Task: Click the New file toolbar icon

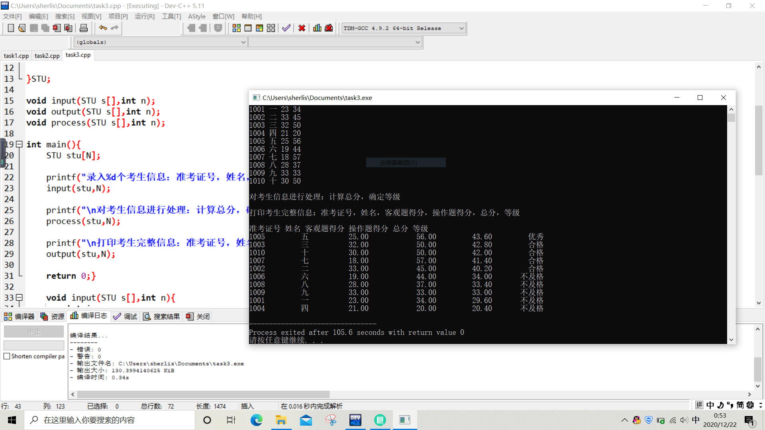Action: (11, 28)
